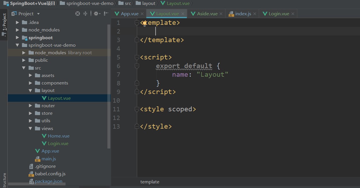Click the folder icon of SpringBoot+Vue项目 breadcrumb
Image resolution: width=360 pixels, height=188 pixels.
point(6,3)
